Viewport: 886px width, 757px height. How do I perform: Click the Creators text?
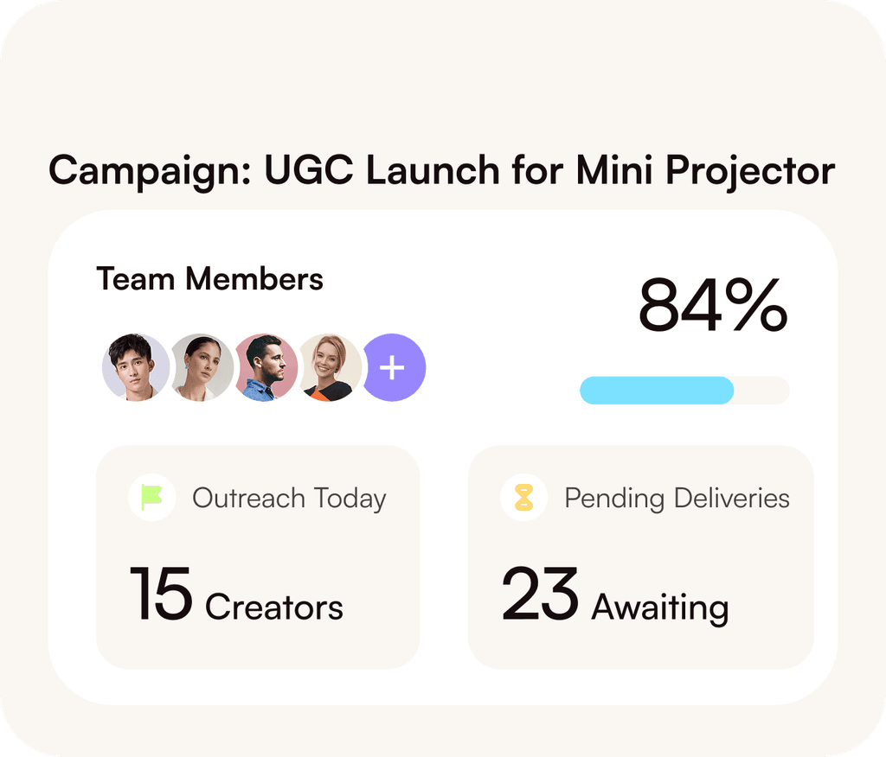click(x=274, y=607)
